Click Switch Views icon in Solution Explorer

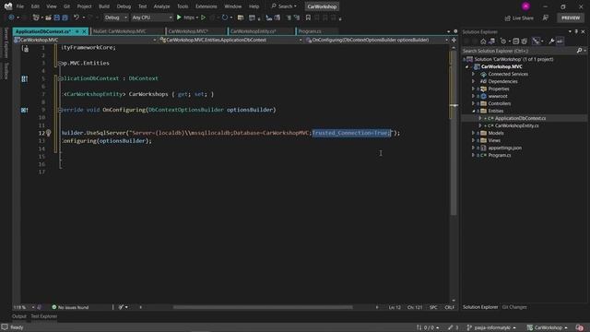(491, 41)
